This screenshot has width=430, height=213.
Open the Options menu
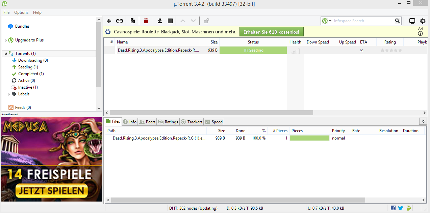click(21, 12)
